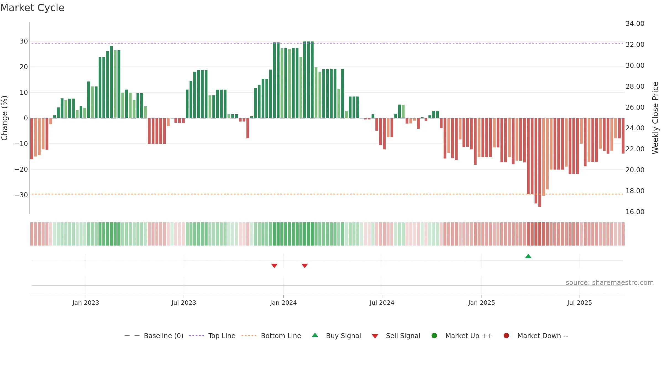The height and width of the screenshot is (372, 663).
Task: Click the Jul 2025 axis label
Action: click(580, 303)
